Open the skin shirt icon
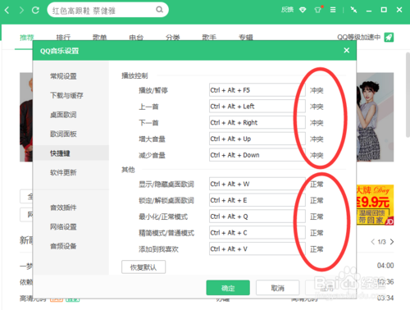The image size is (410, 310). [x=317, y=10]
